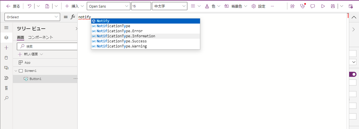The height and width of the screenshot is (129, 359).
Task: Open the Power Automate sidebar icon
Action: point(6,78)
